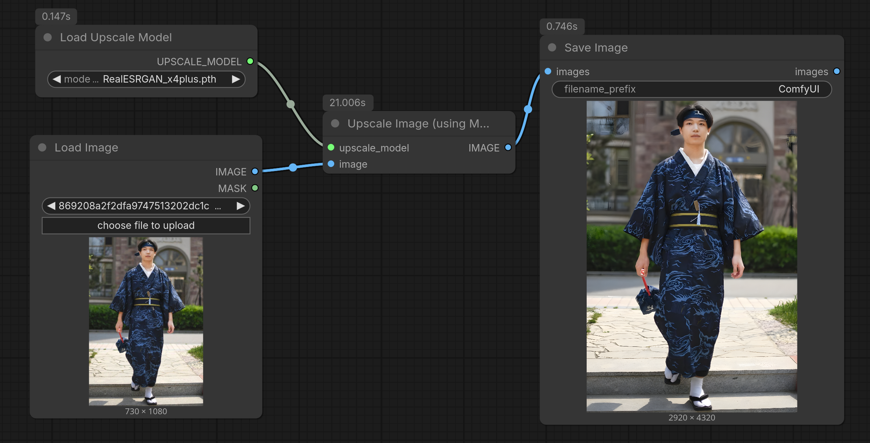Viewport: 870px width, 443px height.
Task: Select next image file with right arrow
Action: 241,206
